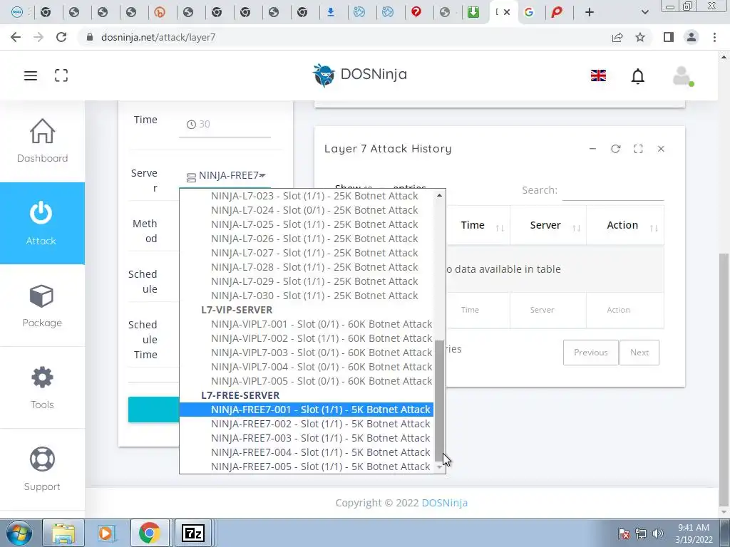Screen dimensions: 730x547
Task: Click the browser address bar URL
Action: click(x=158, y=37)
